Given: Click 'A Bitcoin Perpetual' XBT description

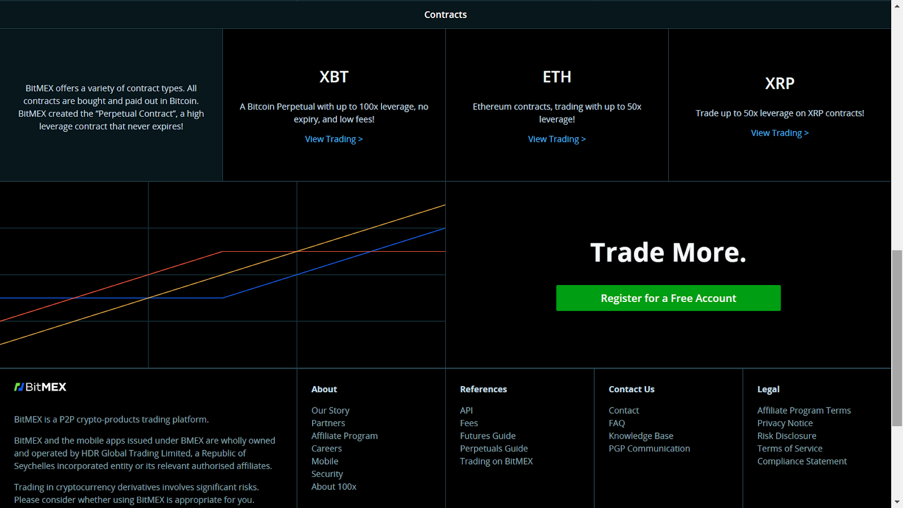Looking at the screenshot, I should [x=334, y=113].
